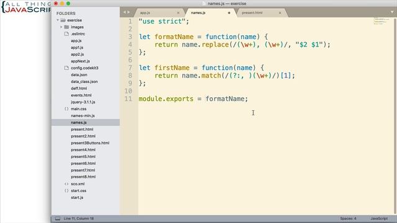The image size is (397, 223).
Task: Open .eslintrc in the sidebar
Action: tap(78, 33)
